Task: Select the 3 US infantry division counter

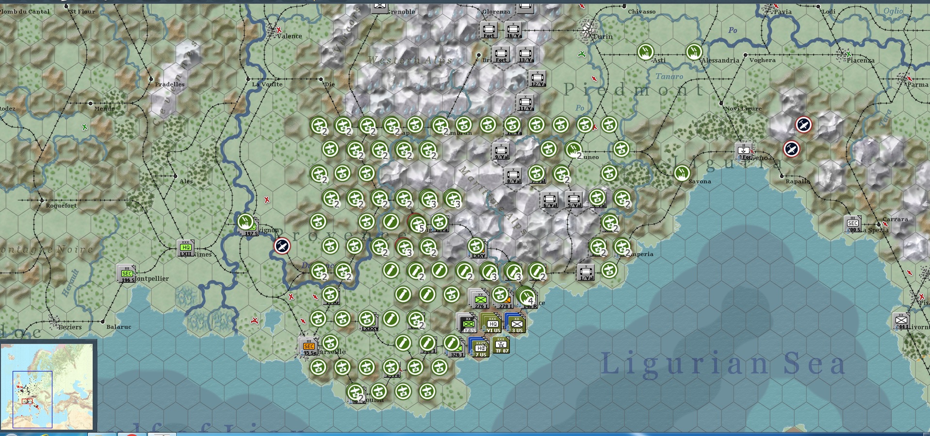Action: (516, 323)
